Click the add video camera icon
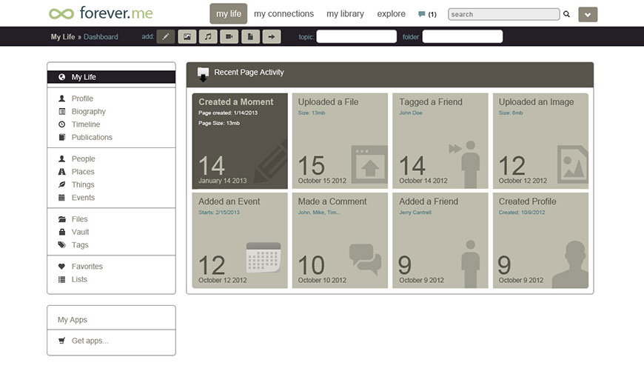 click(229, 36)
